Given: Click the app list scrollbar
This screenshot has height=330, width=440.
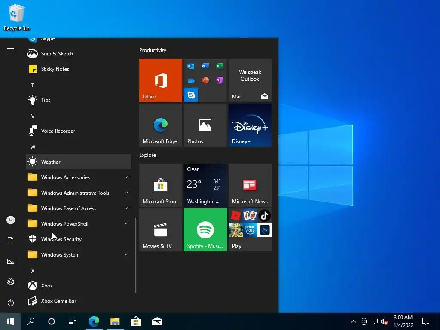Looking at the screenshot, I should (x=136, y=255).
